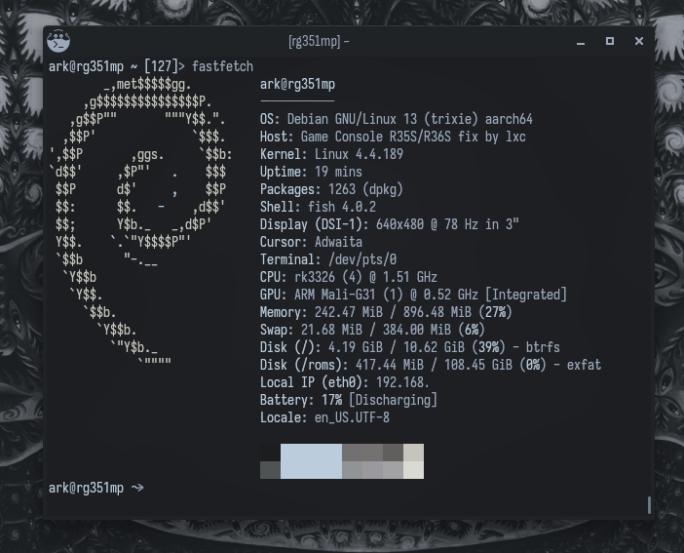The image size is (684, 553).
Task: Click the "OS: Debian GNU/Linux 13 (trixie)" line
Action: point(397,119)
